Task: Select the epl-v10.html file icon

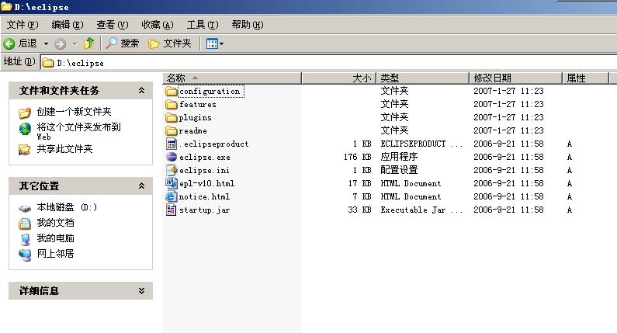Action: (172, 183)
